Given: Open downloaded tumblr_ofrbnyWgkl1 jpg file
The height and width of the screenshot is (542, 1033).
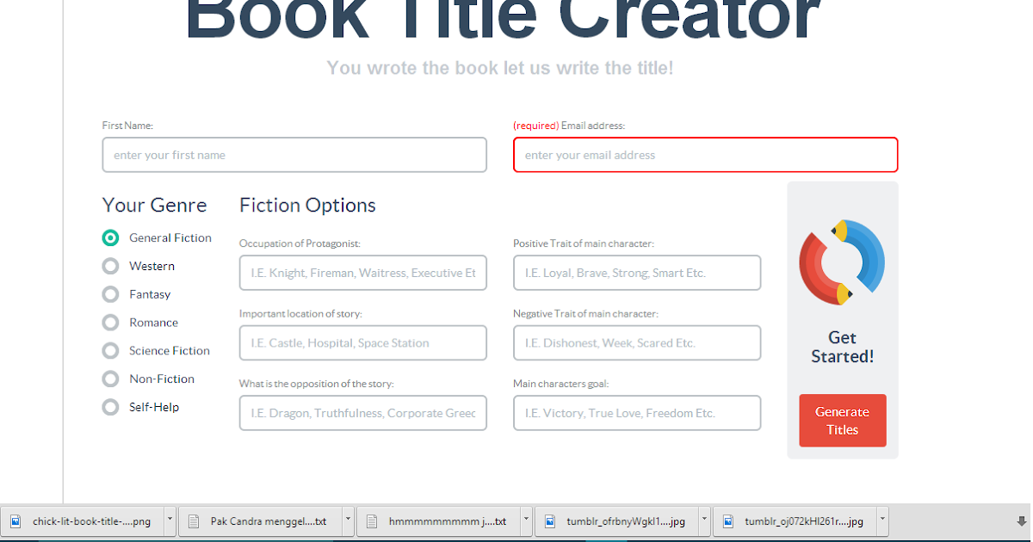Looking at the screenshot, I should pos(616,521).
